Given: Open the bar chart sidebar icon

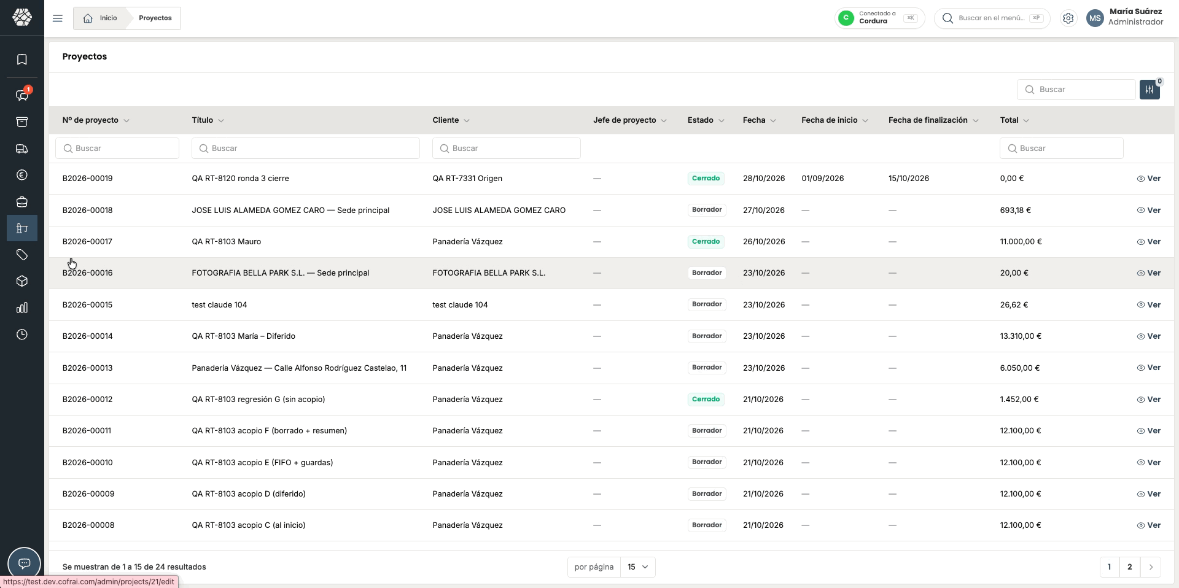Looking at the screenshot, I should [22, 308].
